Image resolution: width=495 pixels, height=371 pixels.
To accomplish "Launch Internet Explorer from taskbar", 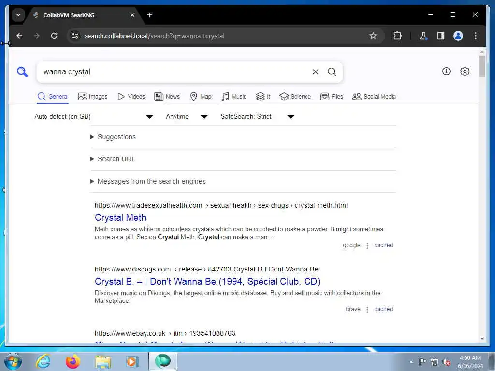I will point(43,361).
